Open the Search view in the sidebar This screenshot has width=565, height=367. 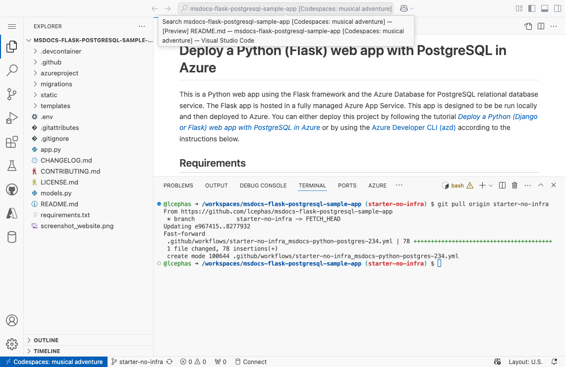[12, 70]
